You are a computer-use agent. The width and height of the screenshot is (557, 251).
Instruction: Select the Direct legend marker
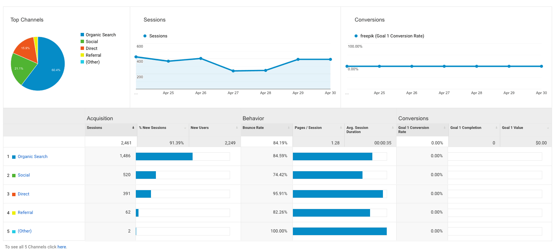pyautogui.click(x=82, y=48)
